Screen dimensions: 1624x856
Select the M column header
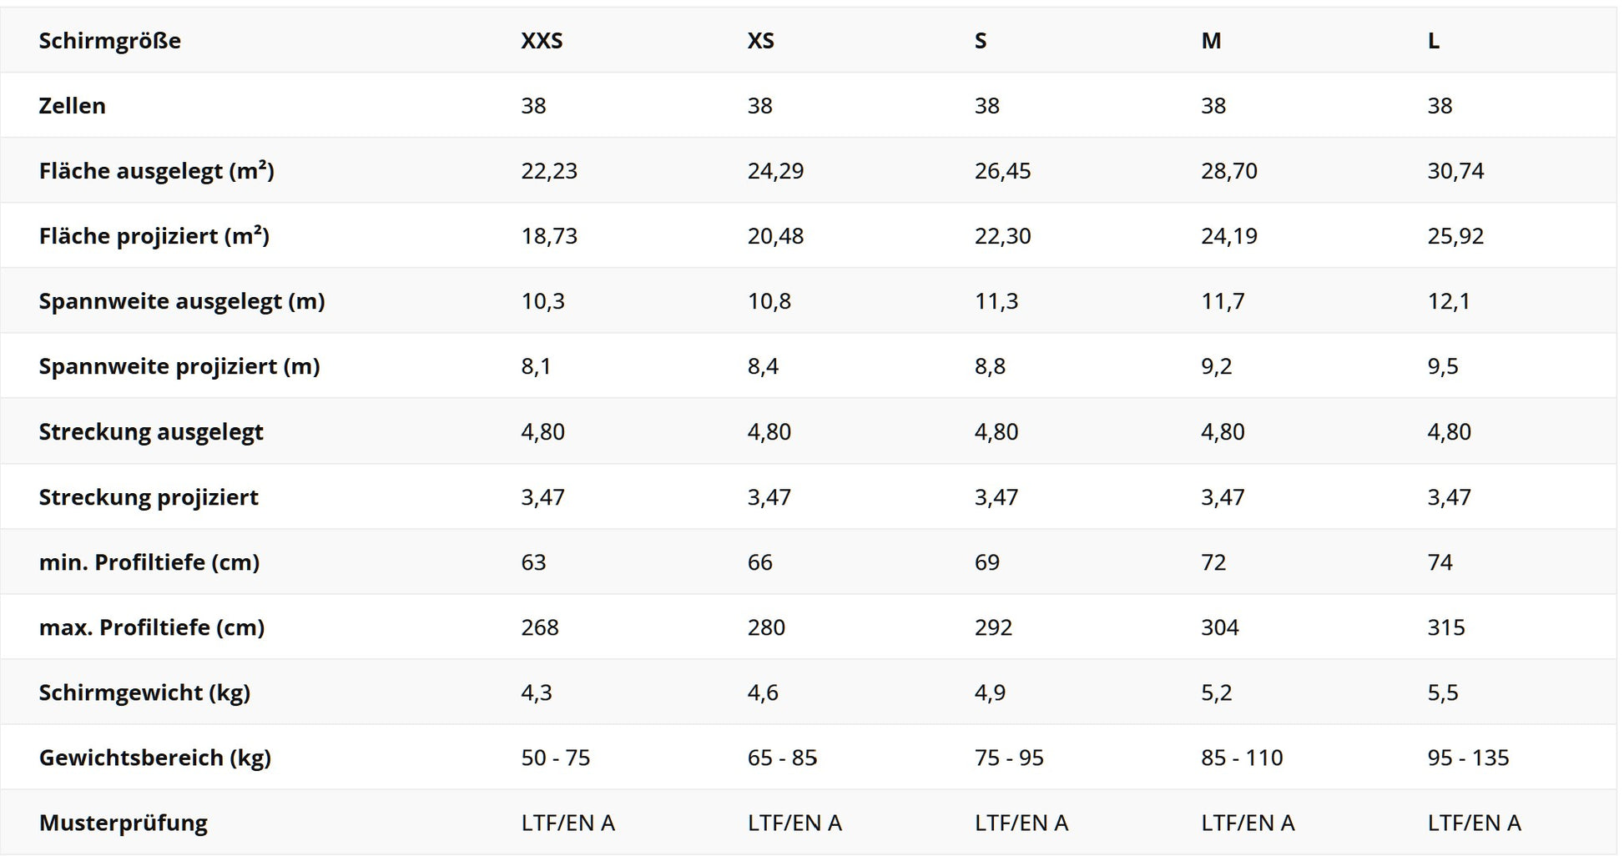pos(1211,41)
